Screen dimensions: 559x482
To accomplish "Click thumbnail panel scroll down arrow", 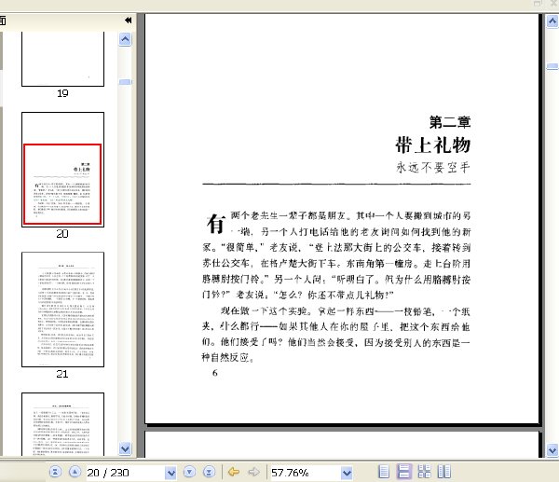I will (125, 448).
